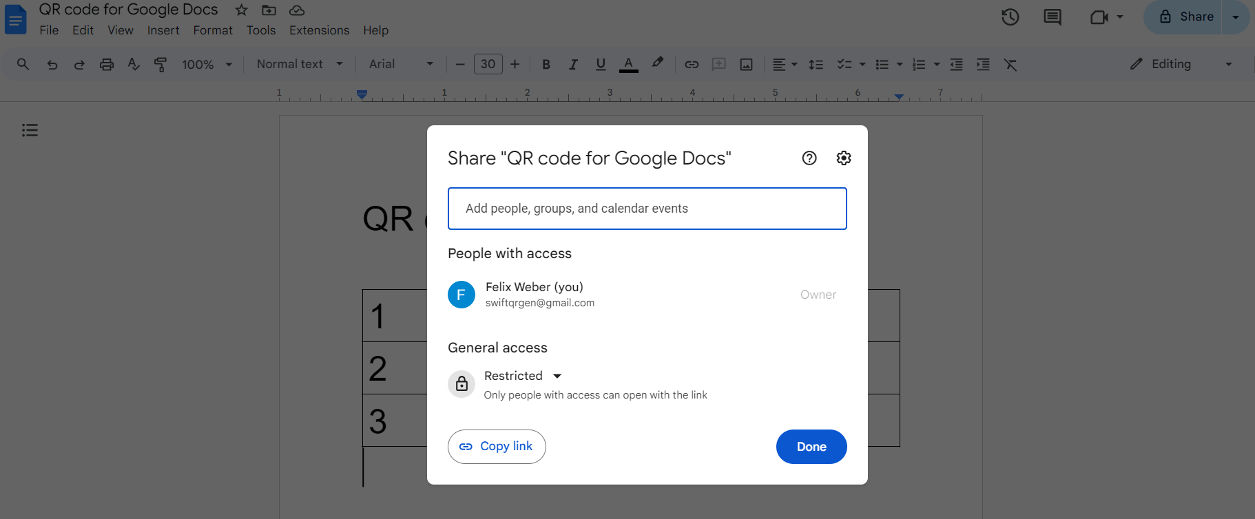Viewport: 1255px width, 519px height.
Task: Click the right indent ruler marker
Action: tap(899, 96)
